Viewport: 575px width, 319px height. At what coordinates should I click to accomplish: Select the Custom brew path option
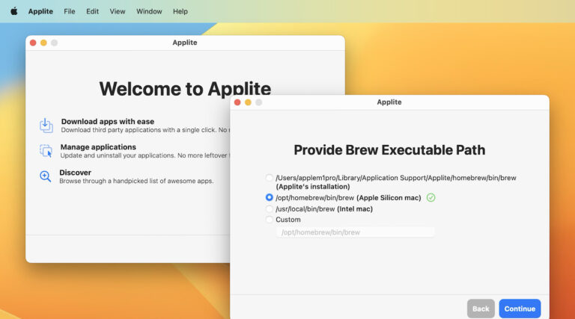[x=270, y=220]
